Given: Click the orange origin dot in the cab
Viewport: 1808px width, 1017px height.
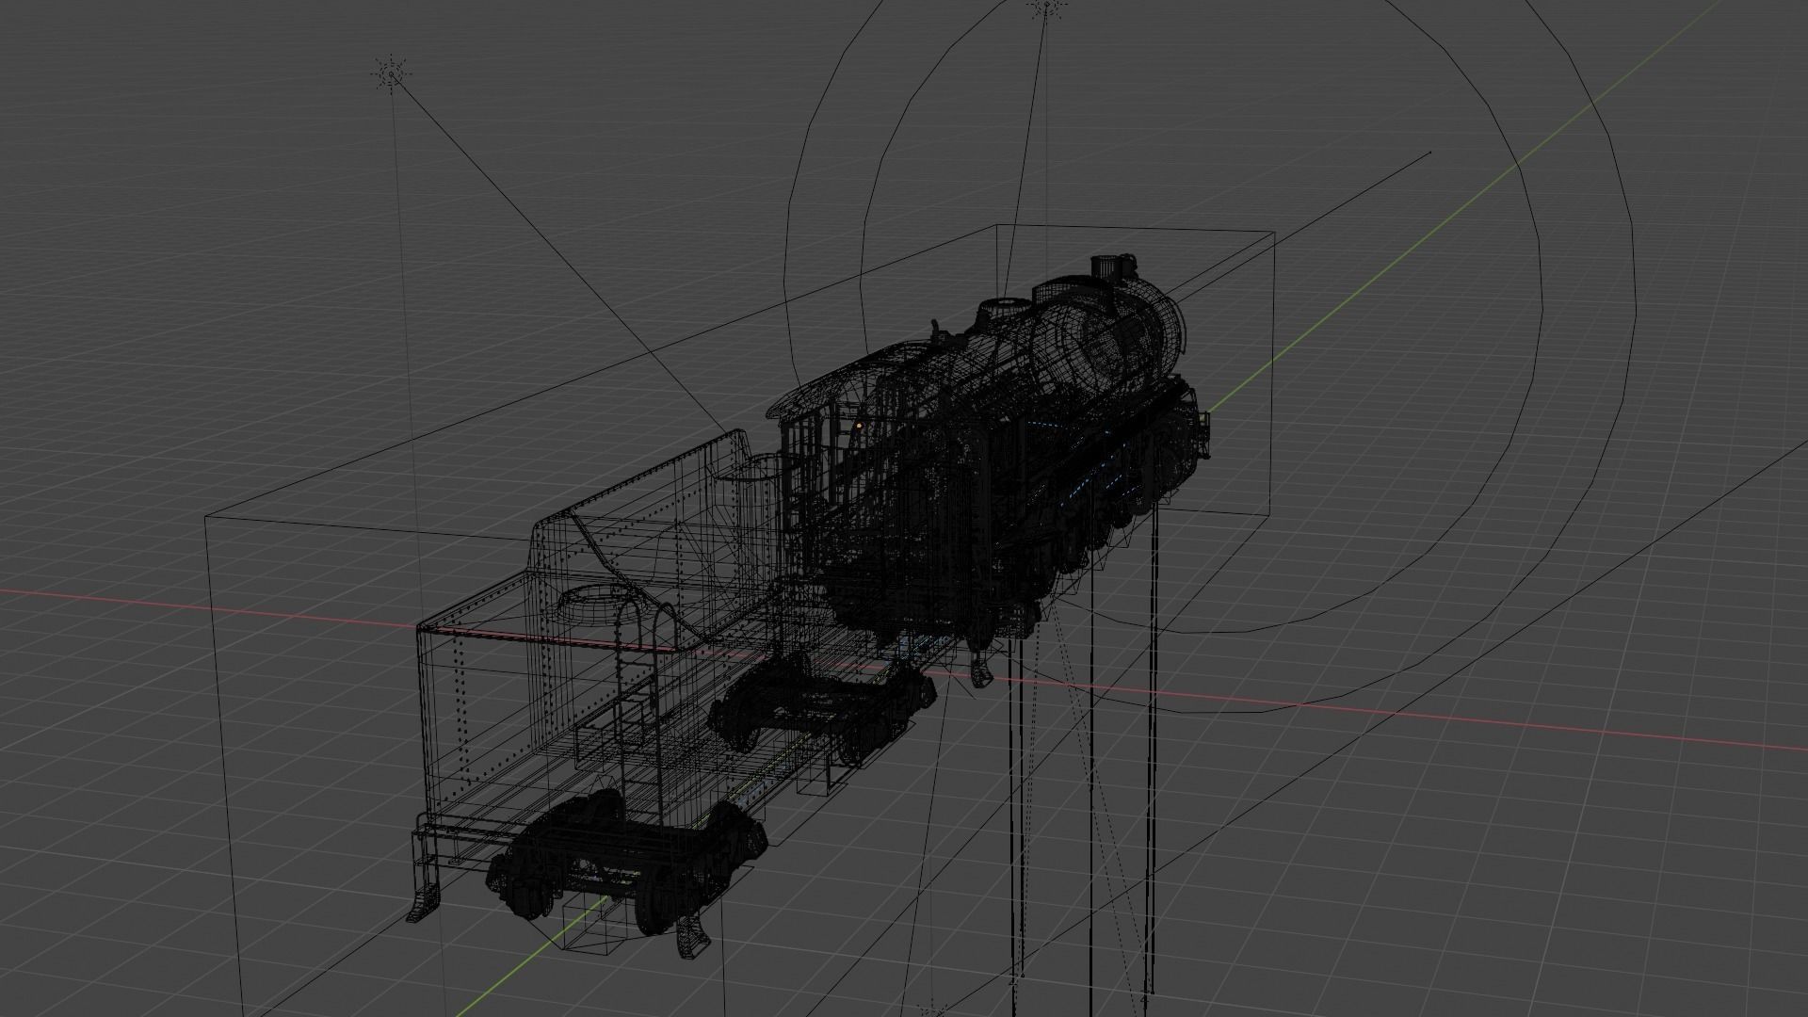Looking at the screenshot, I should pyautogui.click(x=860, y=427).
